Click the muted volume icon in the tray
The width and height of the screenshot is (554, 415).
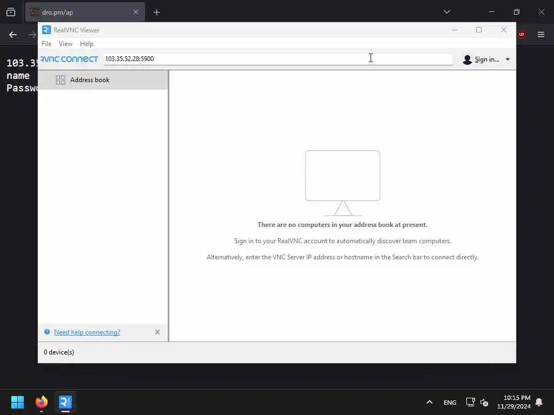point(484,403)
